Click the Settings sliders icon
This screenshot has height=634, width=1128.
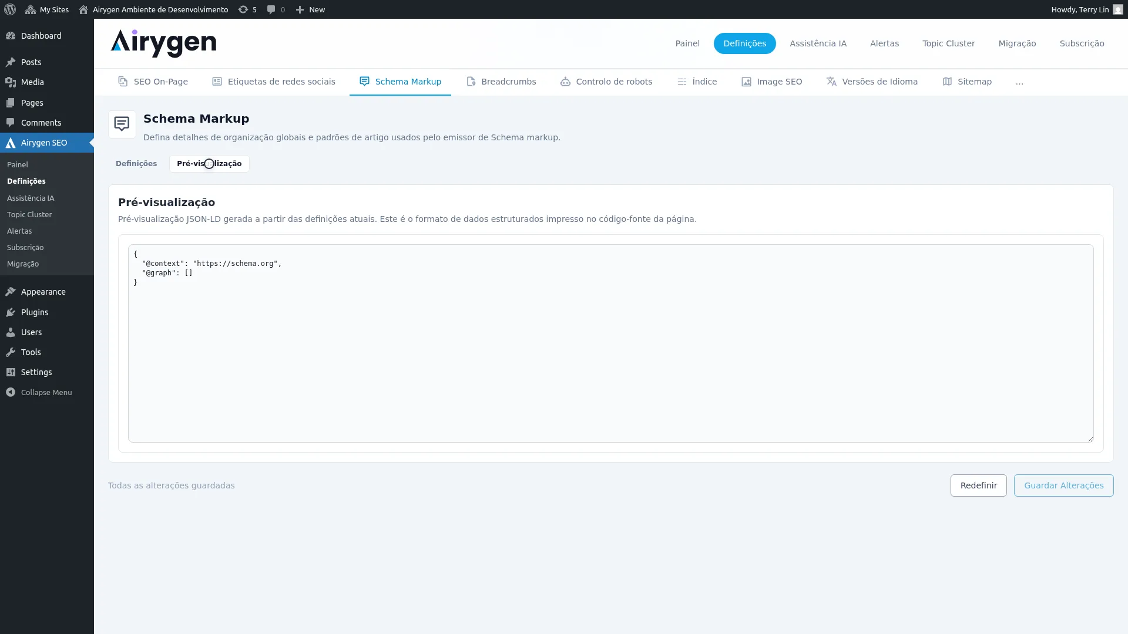[x=11, y=372]
